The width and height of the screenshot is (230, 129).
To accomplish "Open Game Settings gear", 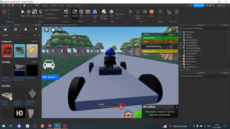I will (160, 14).
